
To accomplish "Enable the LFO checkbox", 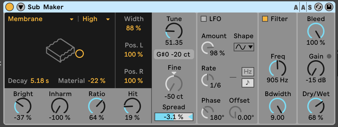I will pos(204,19).
